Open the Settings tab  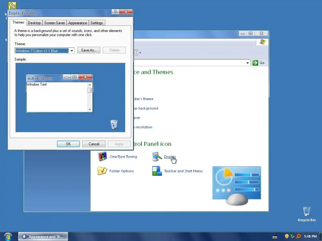click(97, 23)
